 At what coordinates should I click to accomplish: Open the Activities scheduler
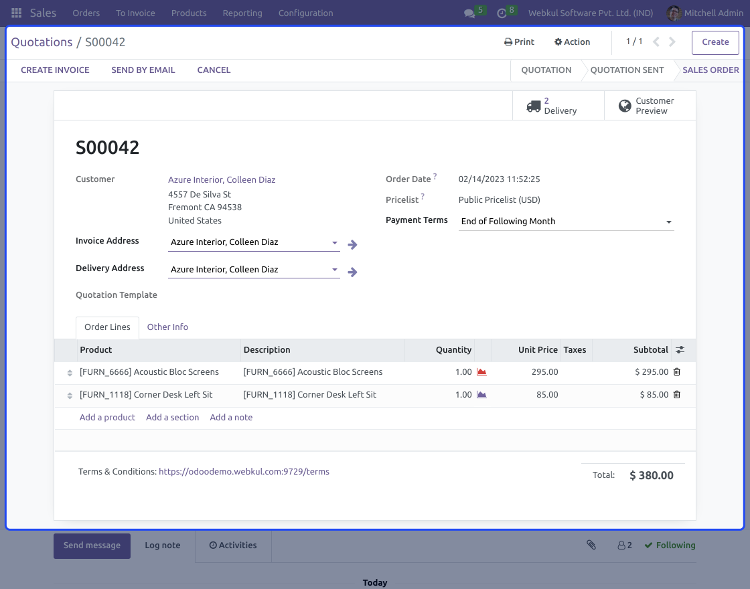pos(233,545)
